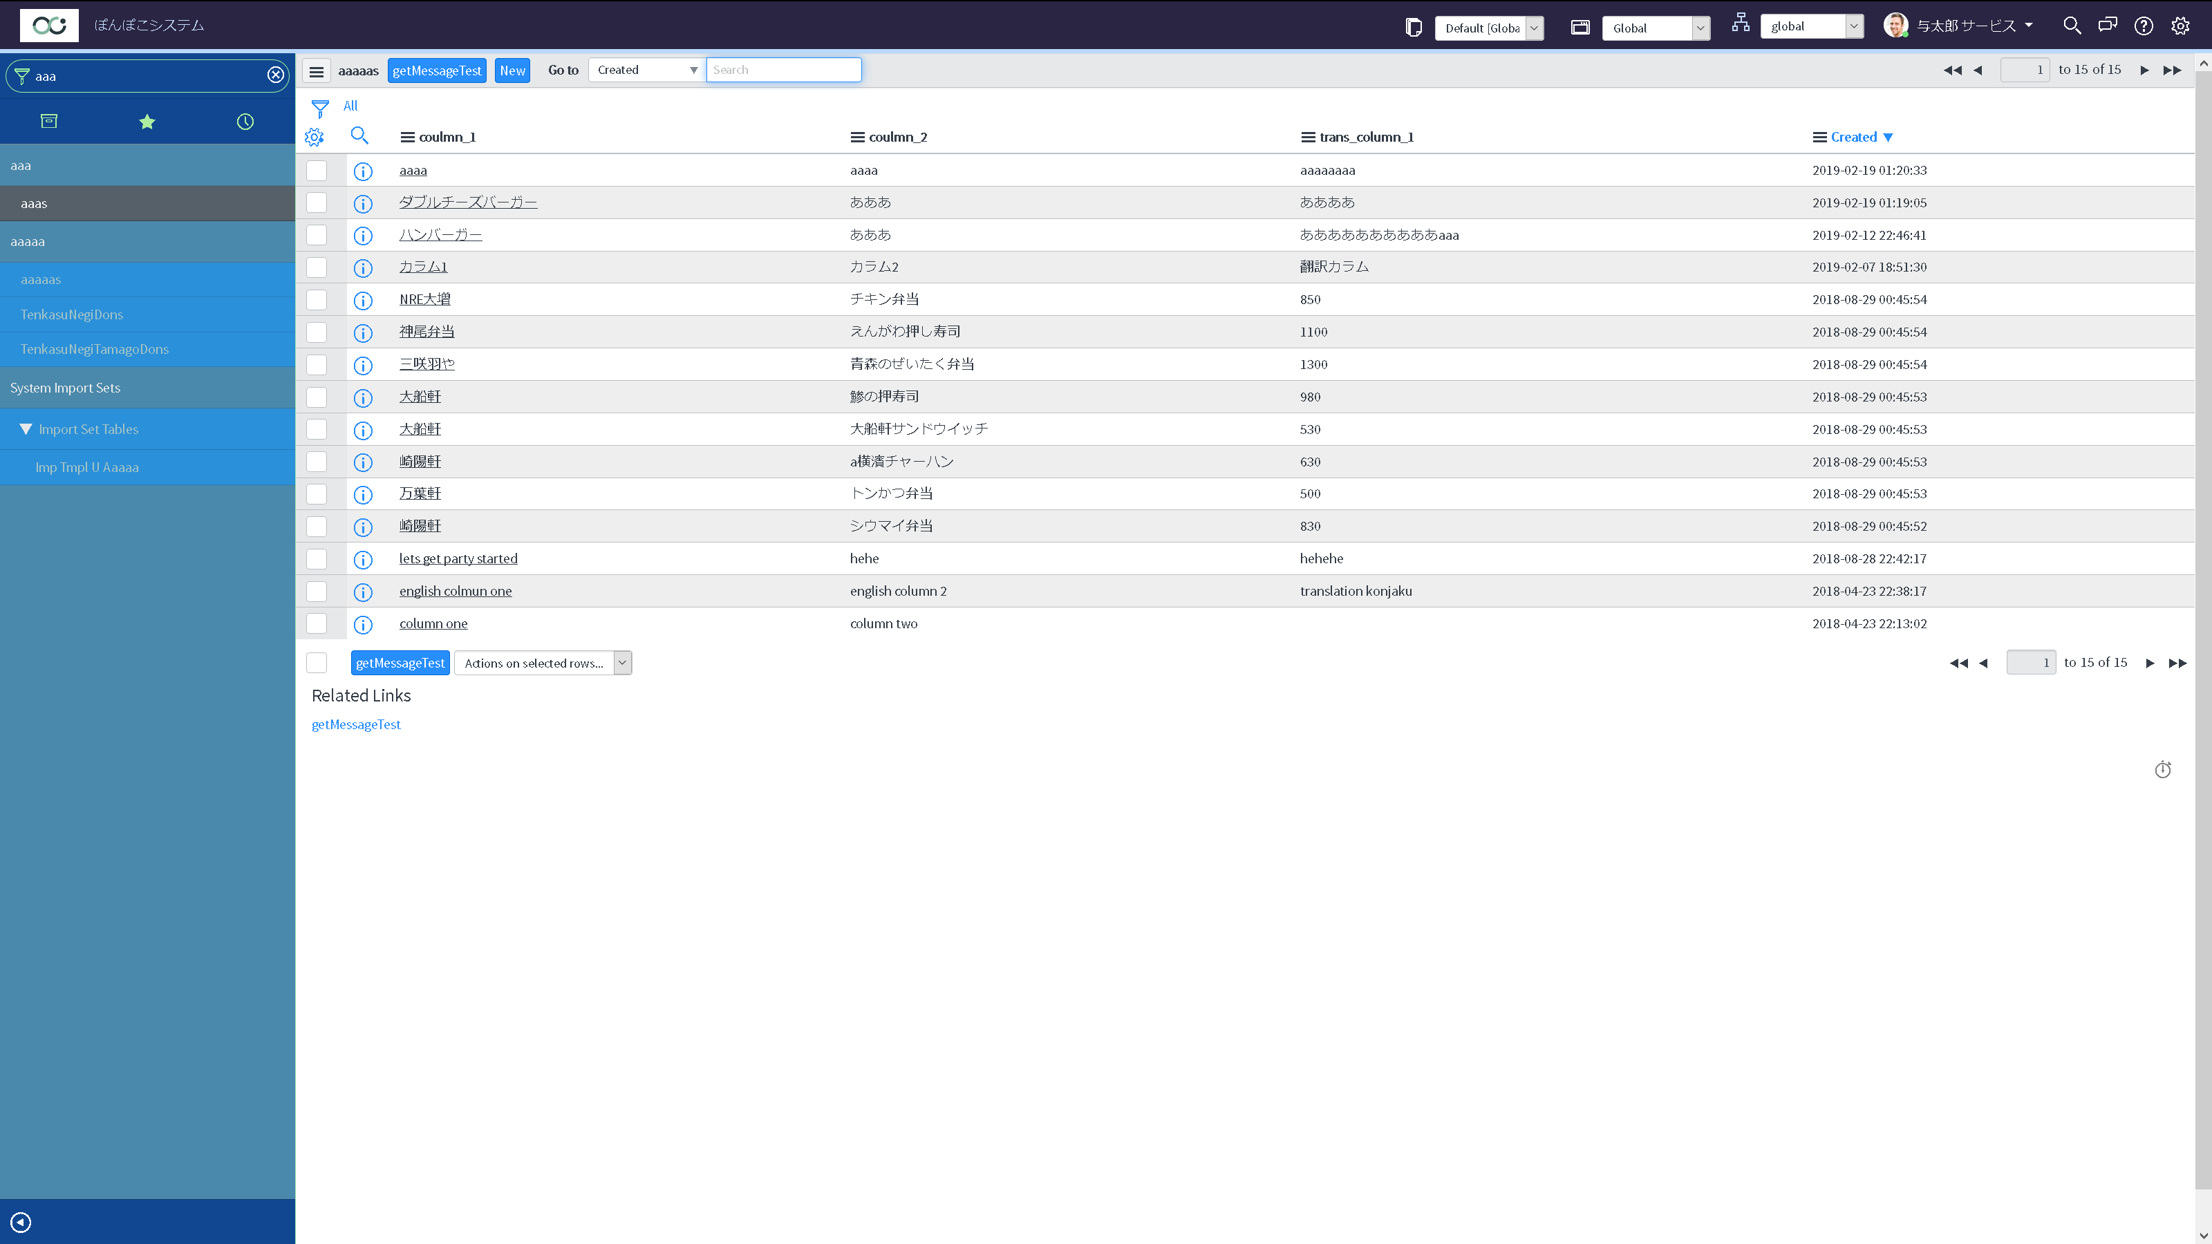Click the list Search input field

click(x=783, y=70)
